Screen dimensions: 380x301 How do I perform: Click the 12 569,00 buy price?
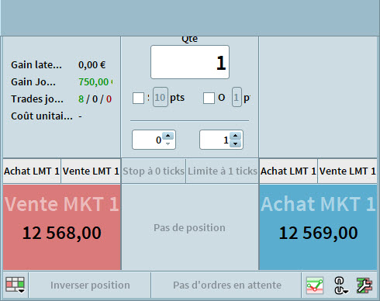[319, 233]
